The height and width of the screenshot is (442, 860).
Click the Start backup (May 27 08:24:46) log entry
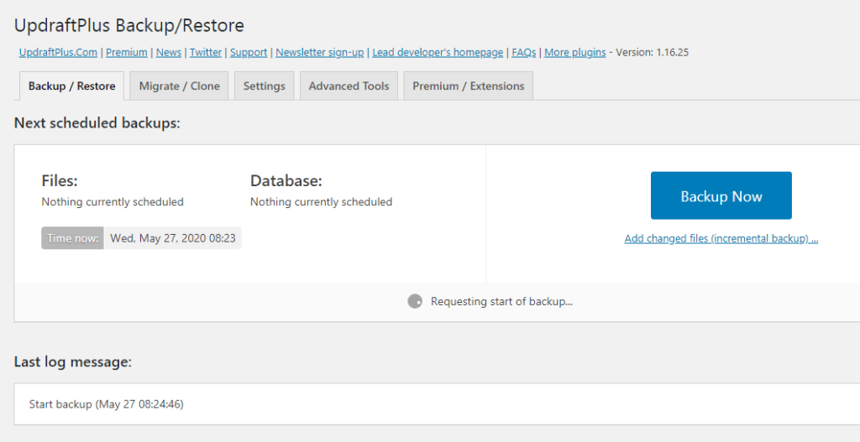click(x=107, y=404)
